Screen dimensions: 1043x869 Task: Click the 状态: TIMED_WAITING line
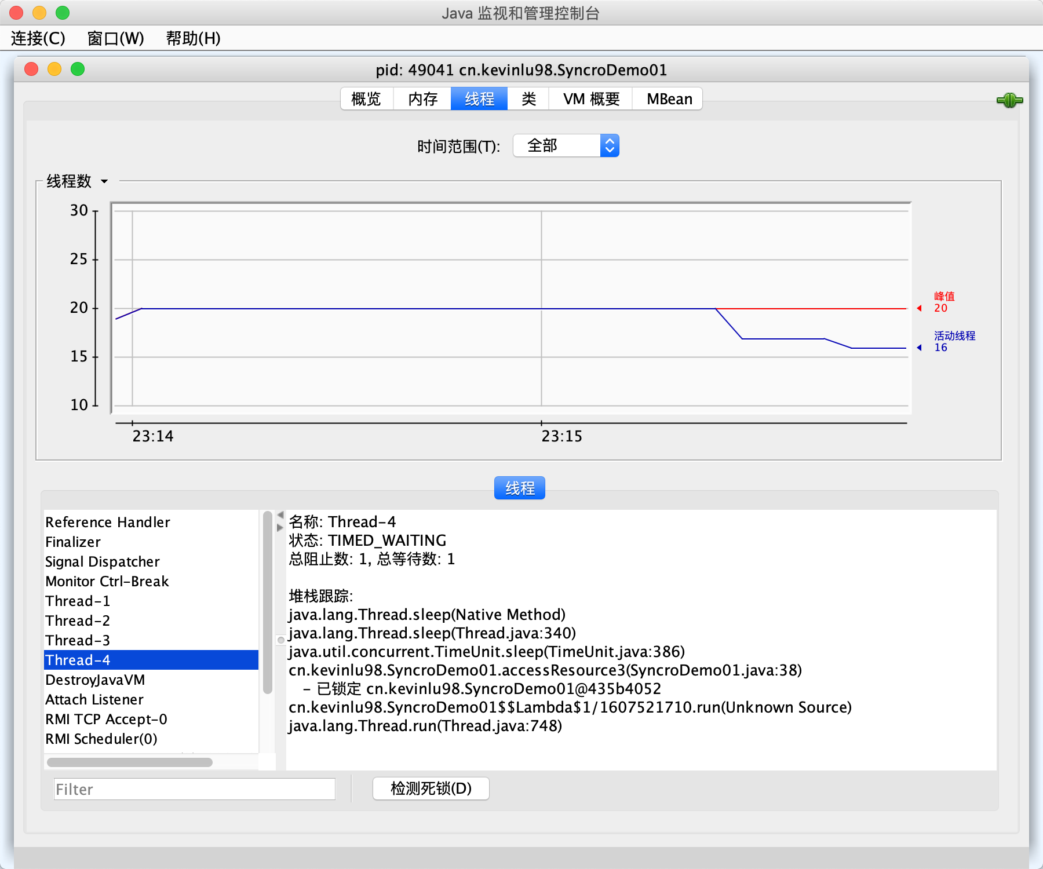coord(367,541)
